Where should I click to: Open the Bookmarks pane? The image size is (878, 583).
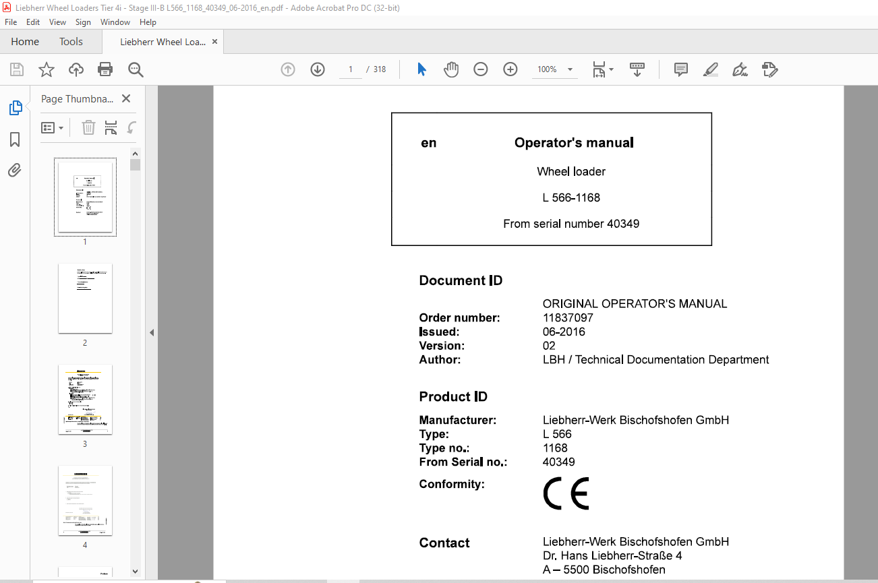coord(15,140)
